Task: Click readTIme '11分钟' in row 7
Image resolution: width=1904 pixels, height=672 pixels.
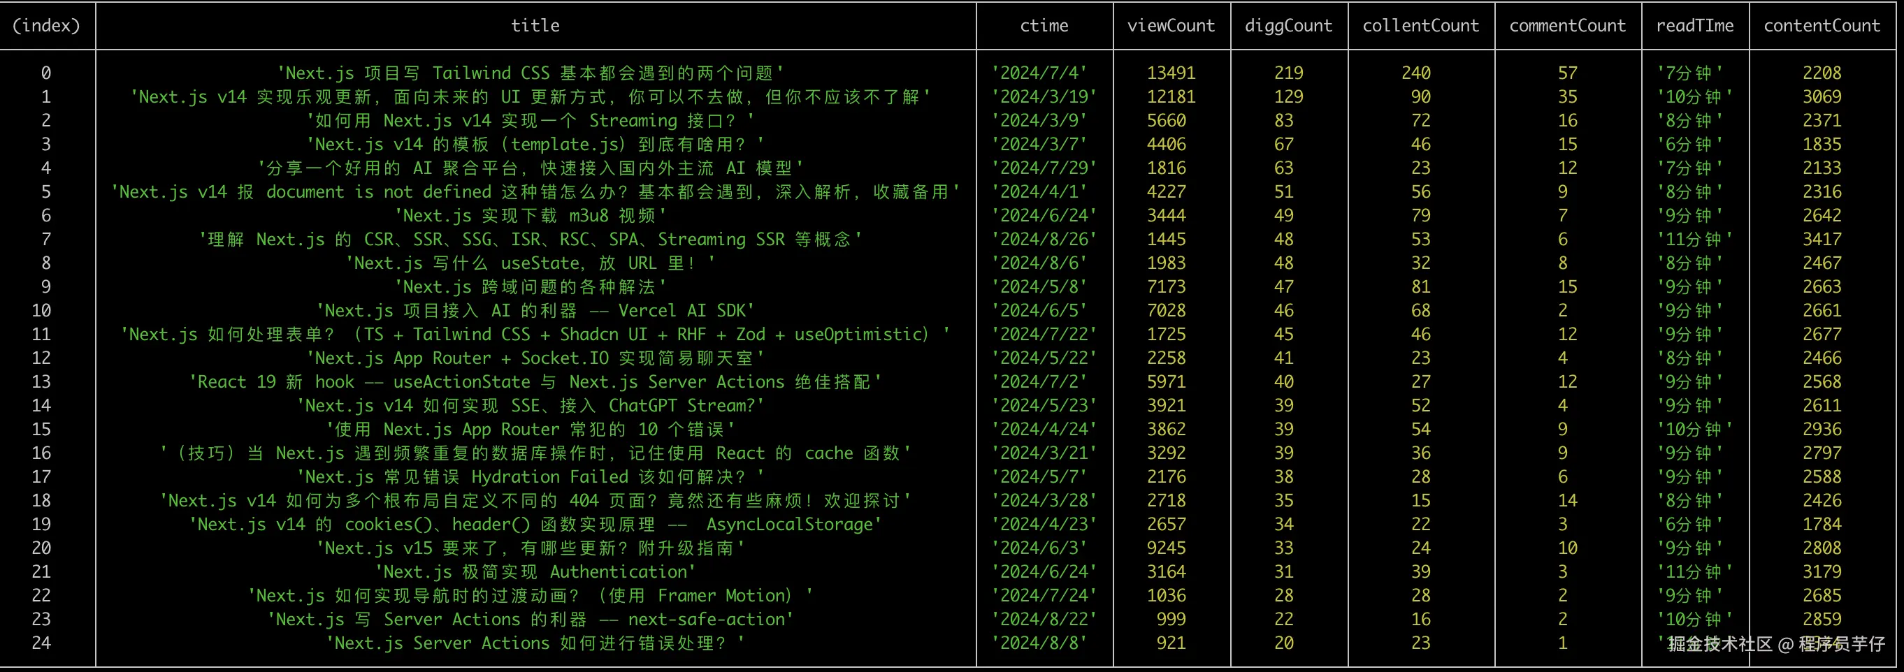Action: [x=1695, y=240]
